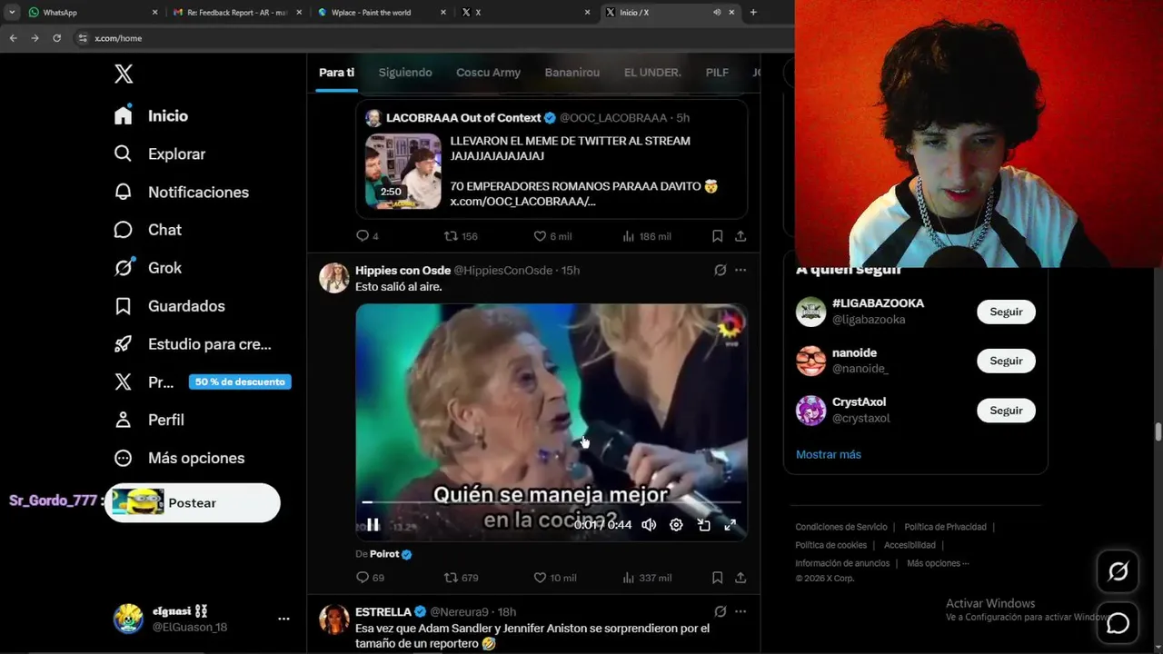The width and height of the screenshot is (1163, 654).
Task: View analytics of post with 186 mil views
Action: pos(646,236)
